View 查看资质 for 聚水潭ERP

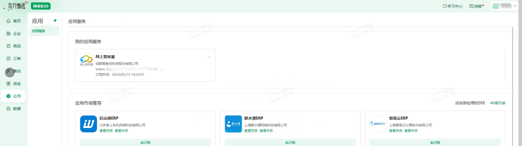[x=251, y=131]
